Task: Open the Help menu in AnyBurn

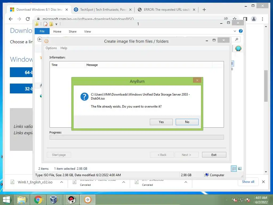Action: click(x=64, y=48)
